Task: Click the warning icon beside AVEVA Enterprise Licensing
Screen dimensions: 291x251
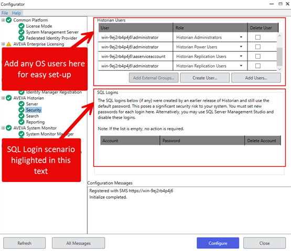Action: (x=9, y=44)
